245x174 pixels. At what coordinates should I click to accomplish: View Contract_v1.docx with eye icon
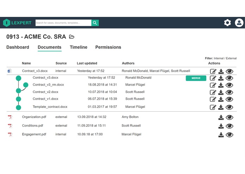pyautogui.click(x=229, y=99)
